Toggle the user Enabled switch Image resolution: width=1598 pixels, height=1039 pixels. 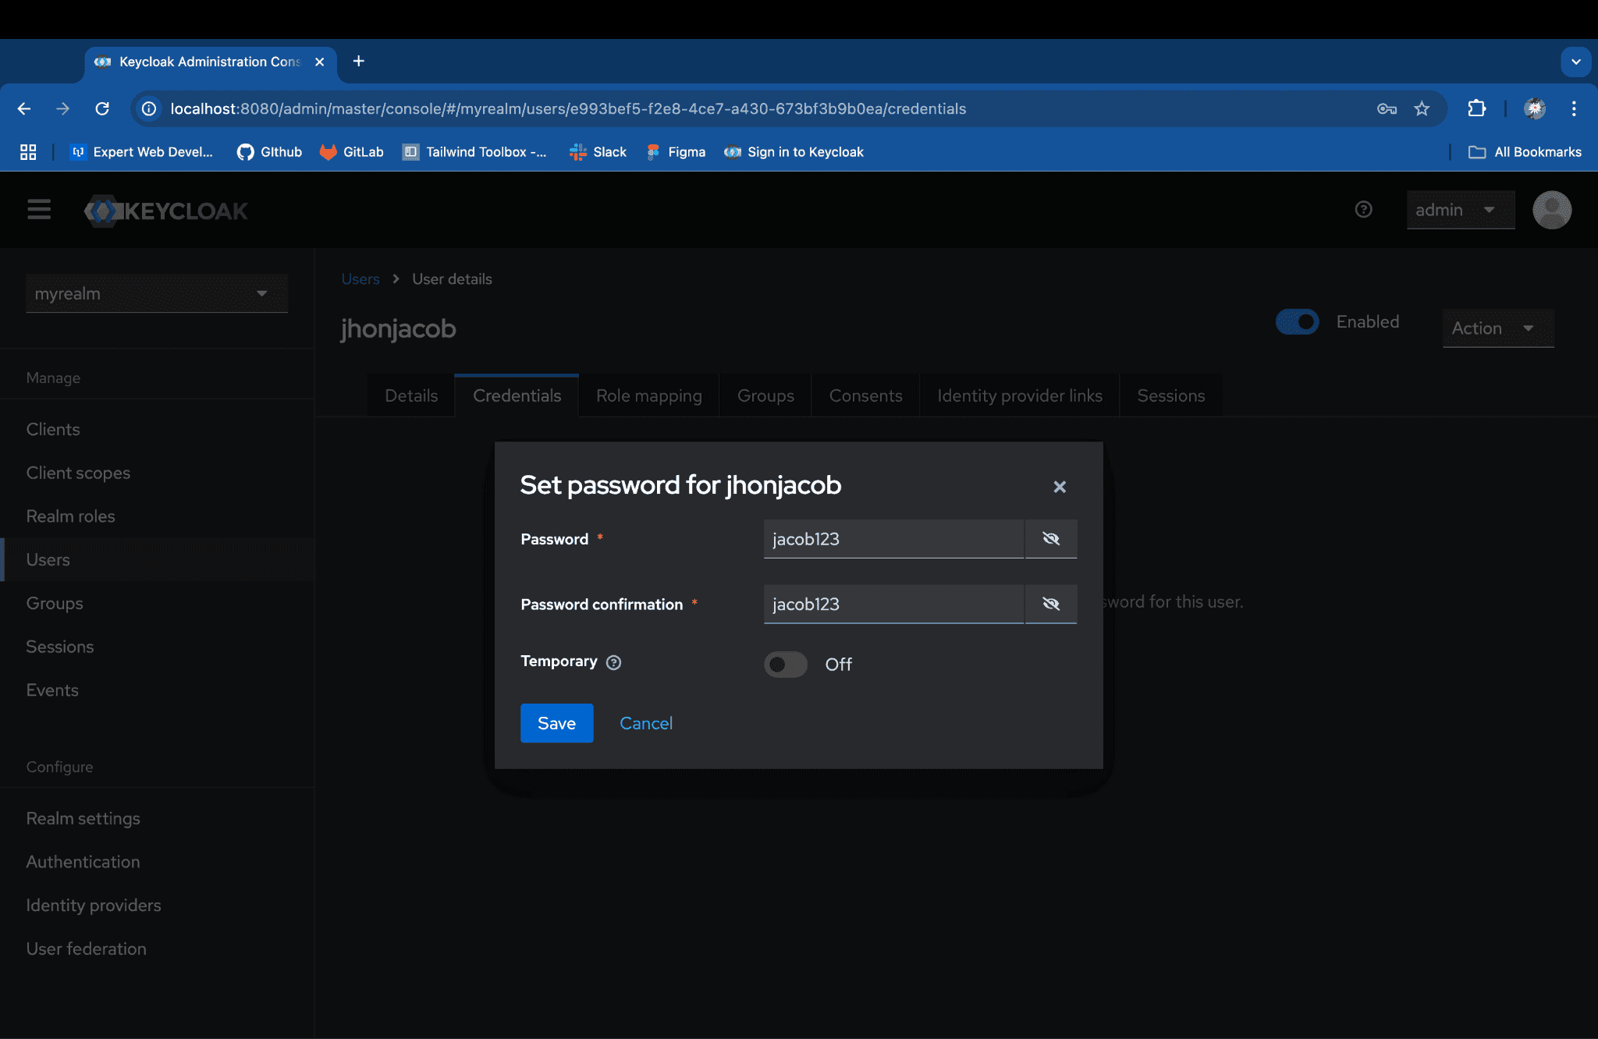[1297, 321]
